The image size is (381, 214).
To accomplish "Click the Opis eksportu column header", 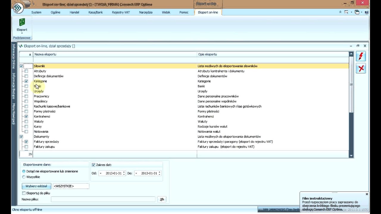I will click(273, 54).
